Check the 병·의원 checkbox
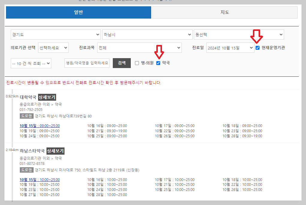 [x=137, y=63]
